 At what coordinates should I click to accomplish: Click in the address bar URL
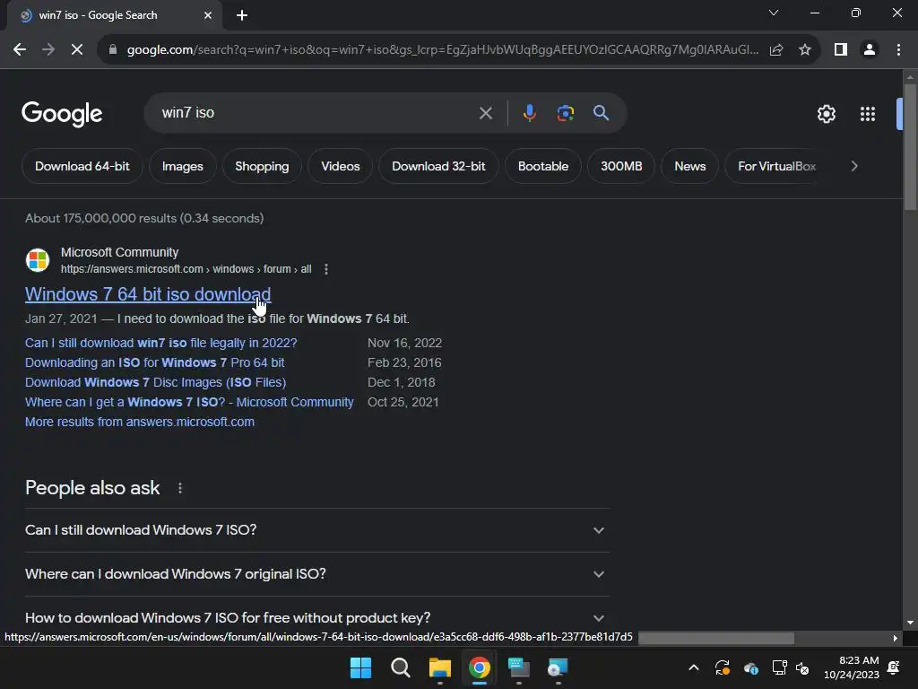point(443,50)
